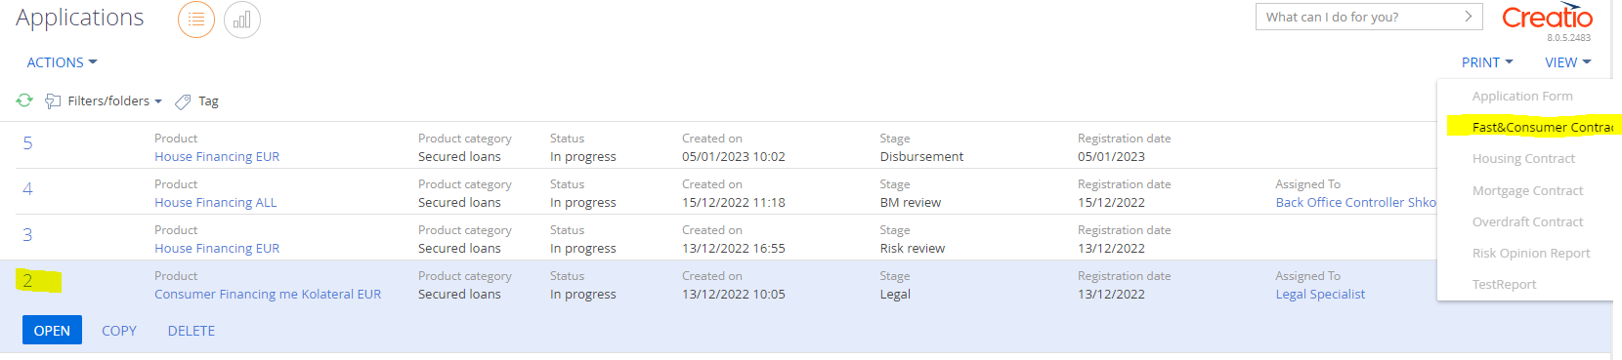Click COPY for selected record
Image resolution: width=1622 pixels, height=360 pixels.
tap(119, 331)
